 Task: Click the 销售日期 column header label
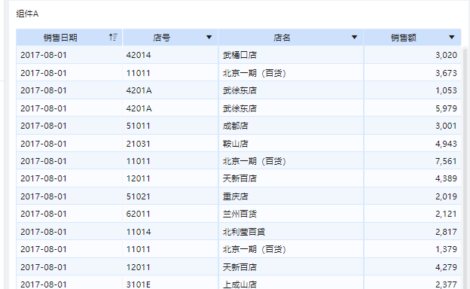tap(60, 38)
